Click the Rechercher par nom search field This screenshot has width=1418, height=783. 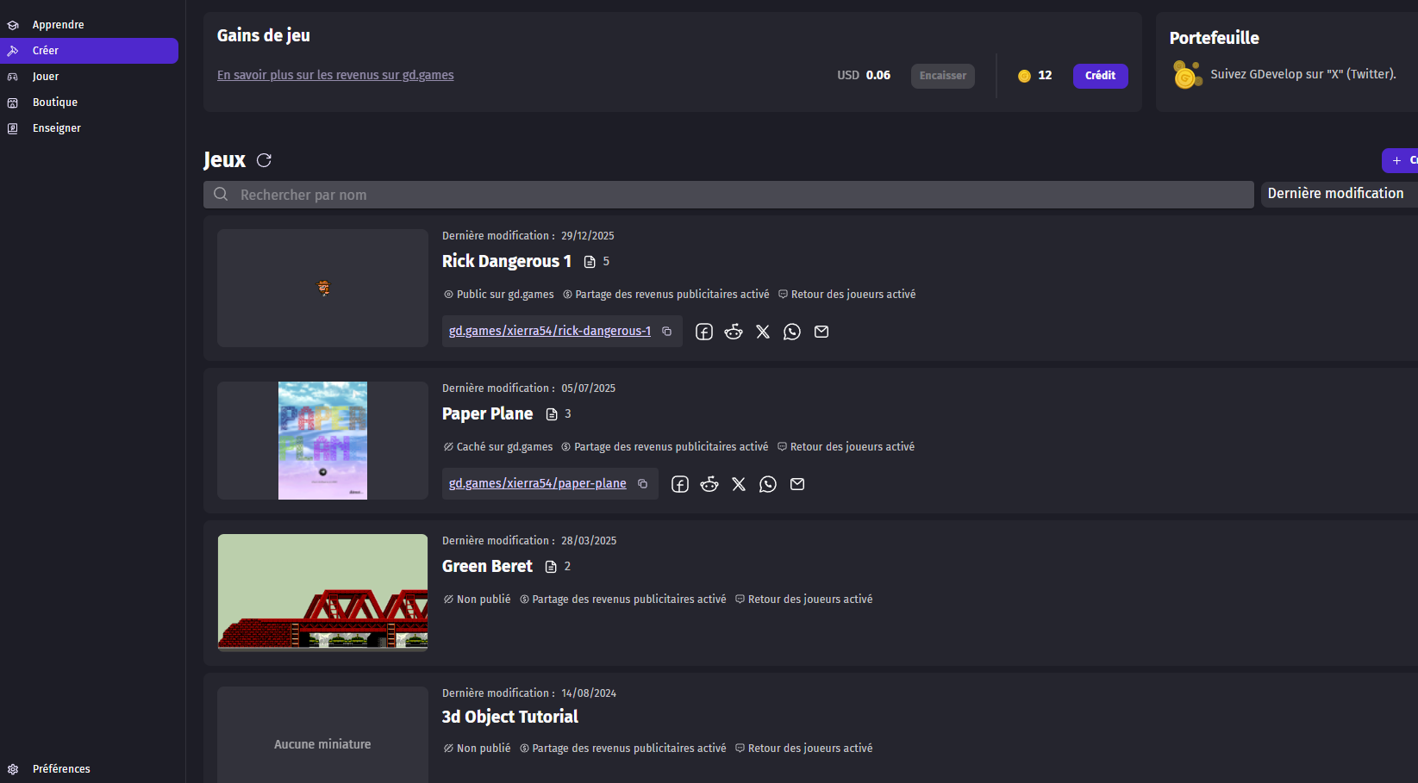click(x=728, y=195)
